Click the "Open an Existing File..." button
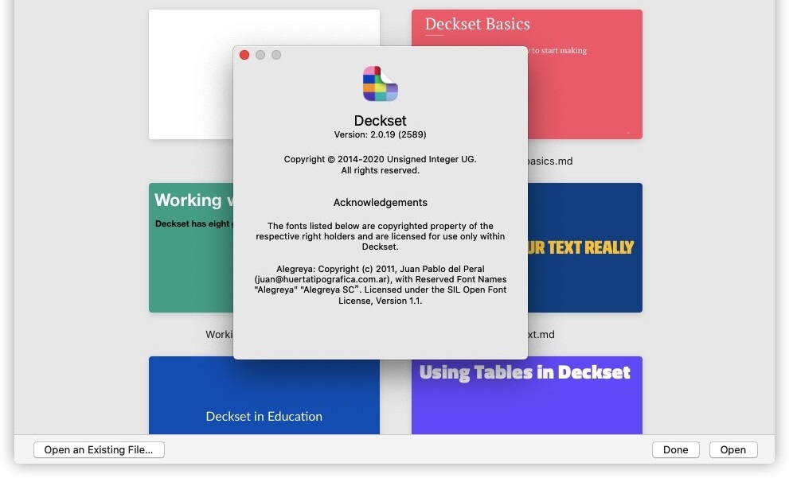The image size is (789, 478). point(99,449)
